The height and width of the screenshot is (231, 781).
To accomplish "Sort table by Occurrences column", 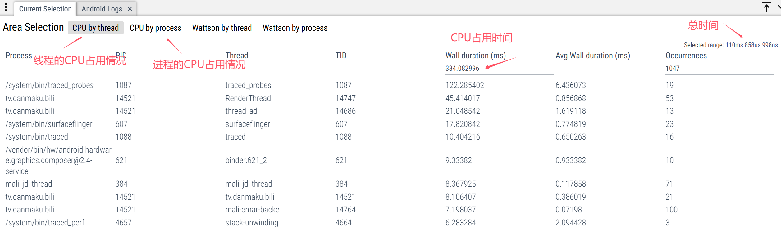I will point(686,56).
